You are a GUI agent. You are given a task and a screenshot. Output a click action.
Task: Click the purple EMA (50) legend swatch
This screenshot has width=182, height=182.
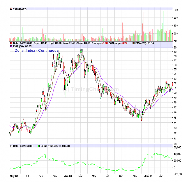click(x=11, y=46)
